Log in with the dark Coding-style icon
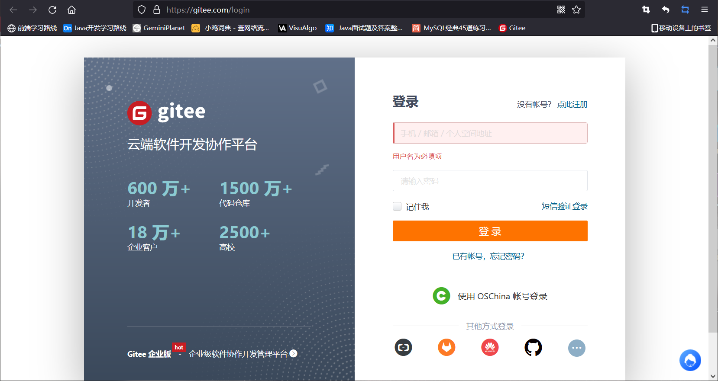This screenshot has height=381, width=718. click(x=403, y=347)
